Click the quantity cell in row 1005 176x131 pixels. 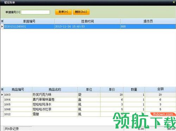point(134,105)
